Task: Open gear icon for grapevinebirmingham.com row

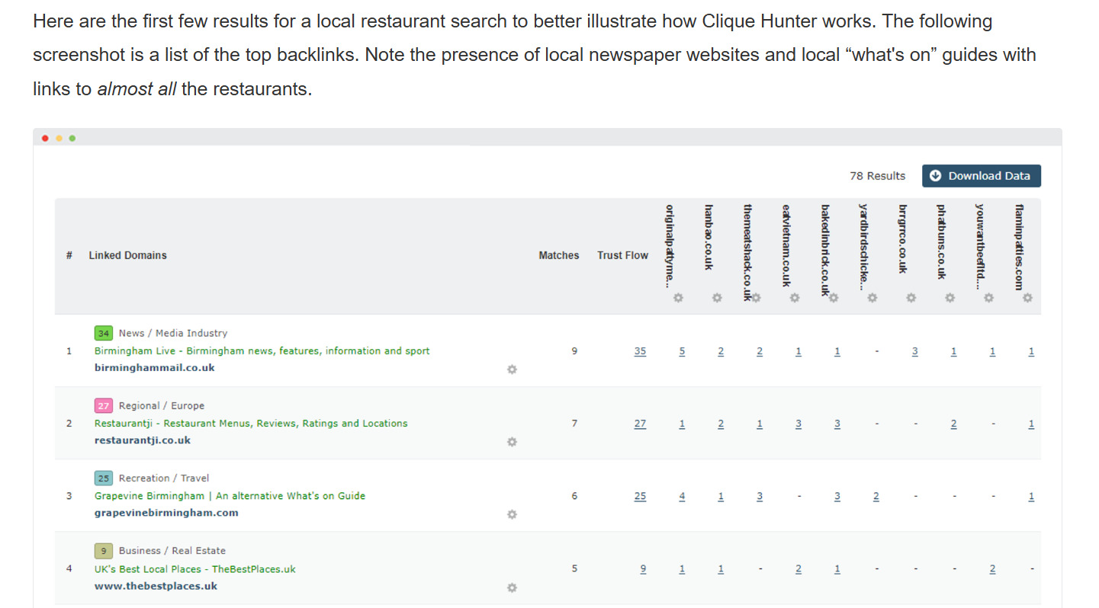Action: pos(512,514)
